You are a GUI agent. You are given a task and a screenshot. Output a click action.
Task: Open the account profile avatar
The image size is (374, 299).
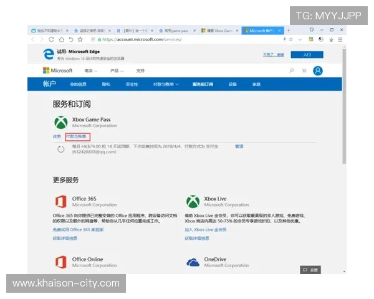[318, 71]
